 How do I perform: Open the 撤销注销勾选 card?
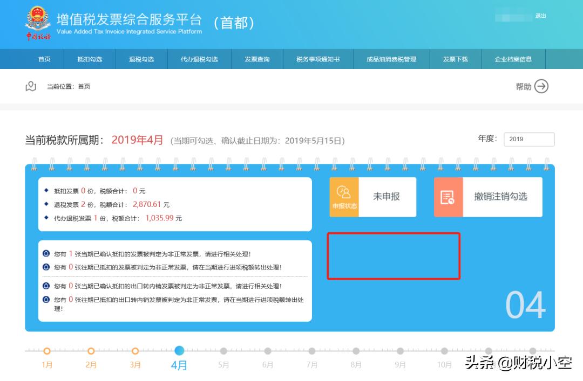(x=487, y=197)
